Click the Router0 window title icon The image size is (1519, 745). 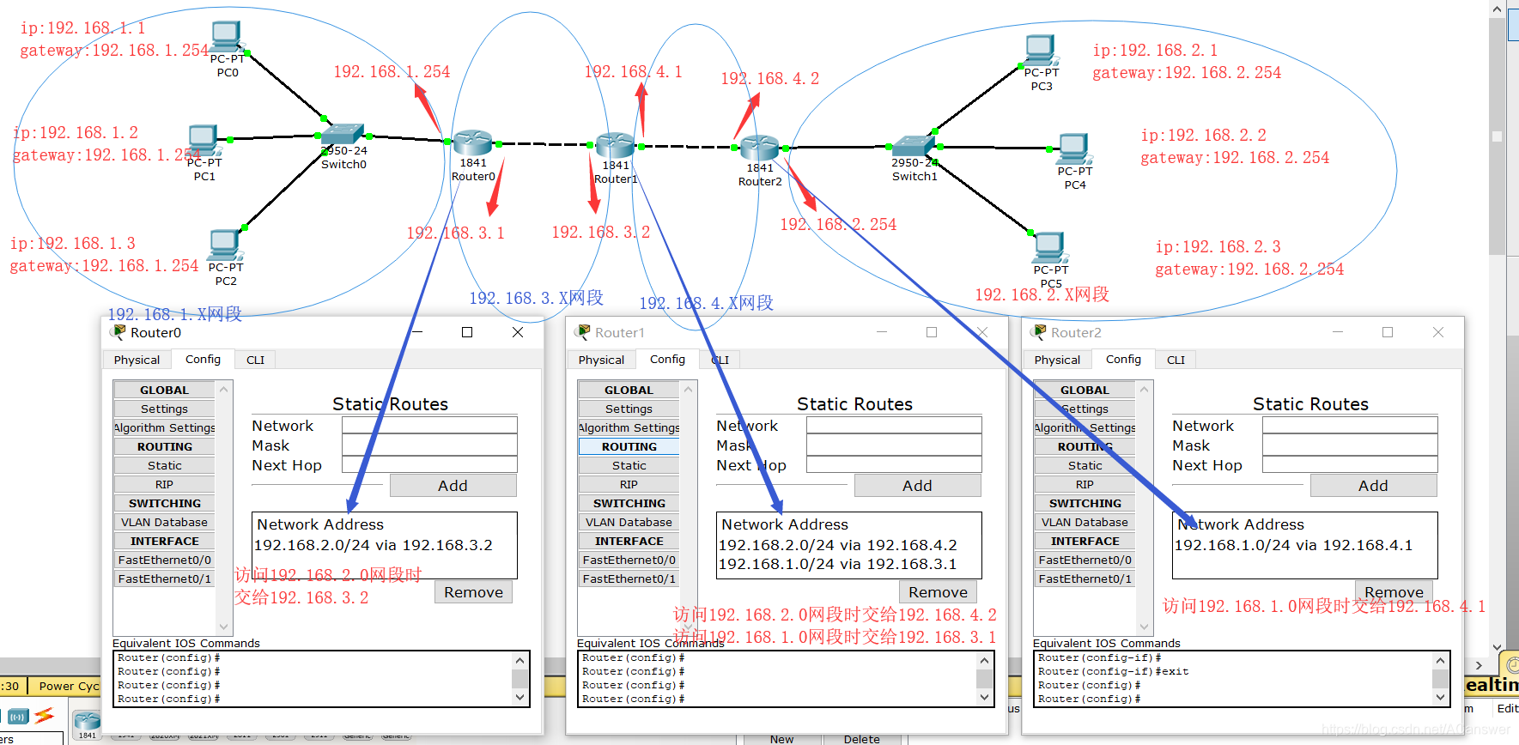(x=118, y=332)
